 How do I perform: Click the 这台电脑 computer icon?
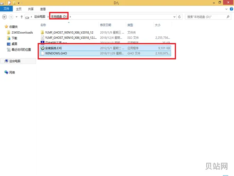(6, 61)
